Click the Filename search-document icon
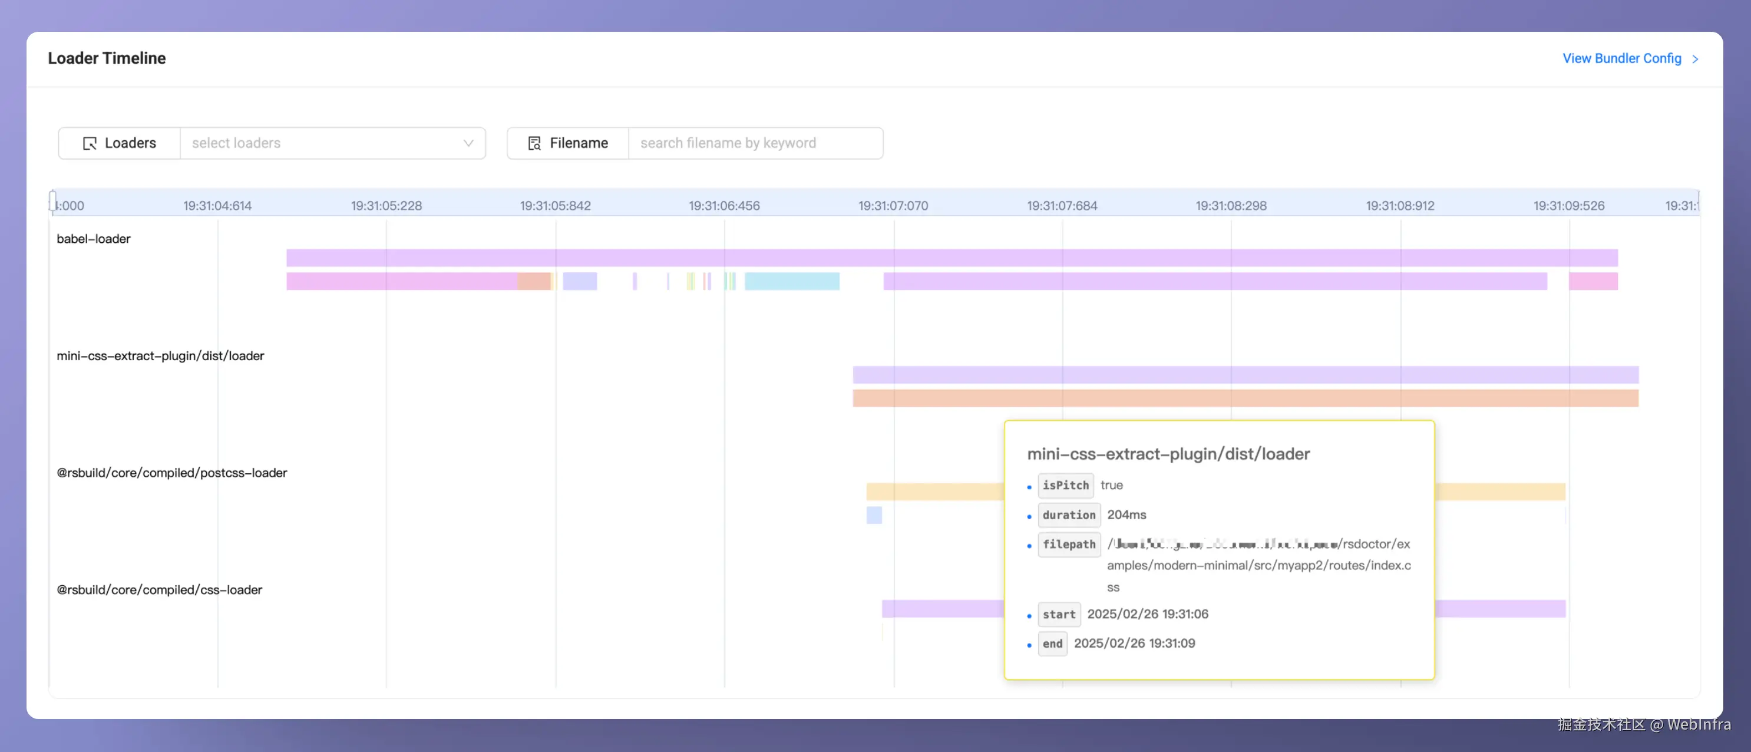 point(534,143)
